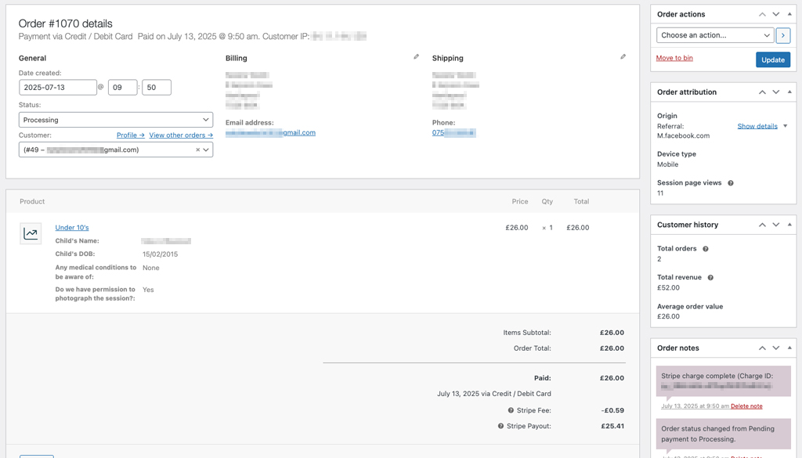The image size is (802, 458).
Task: Click the help icon next to Total revenue
Action: (710, 278)
